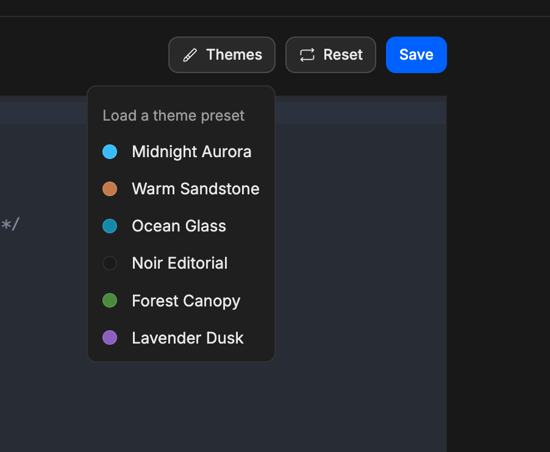This screenshot has width=550, height=452.
Task: Click the 'Load a theme preset' heading
Action: click(173, 116)
